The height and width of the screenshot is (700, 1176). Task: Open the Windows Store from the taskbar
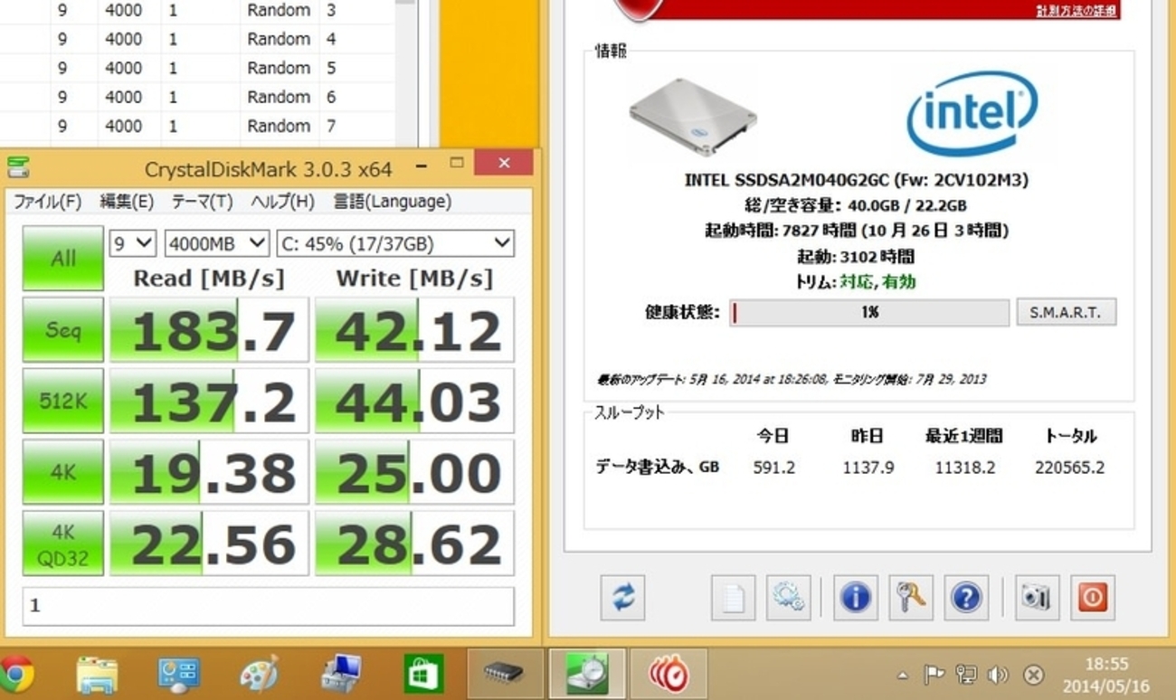(x=422, y=674)
